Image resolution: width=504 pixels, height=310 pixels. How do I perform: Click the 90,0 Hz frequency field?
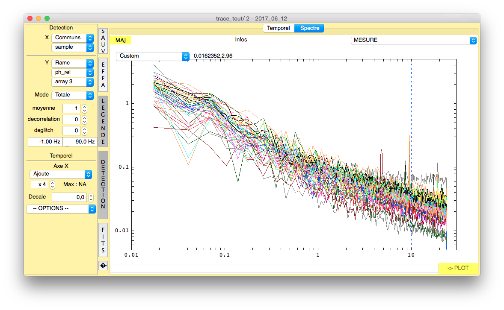tap(80, 142)
